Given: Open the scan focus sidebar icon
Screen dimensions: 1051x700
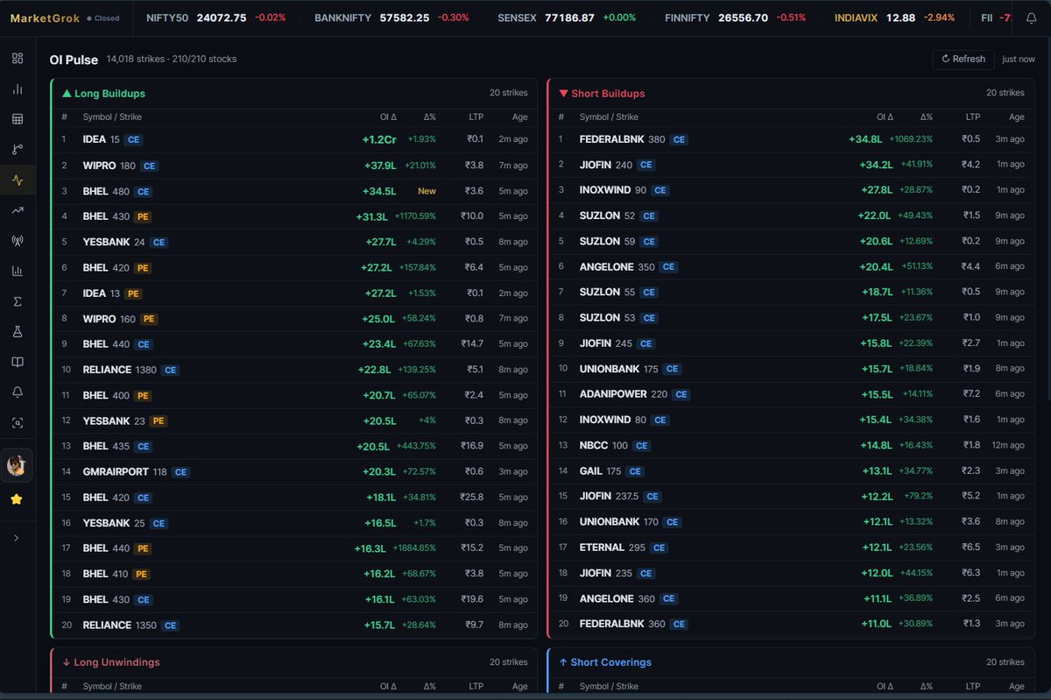Looking at the screenshot, I should coord(18,423).
